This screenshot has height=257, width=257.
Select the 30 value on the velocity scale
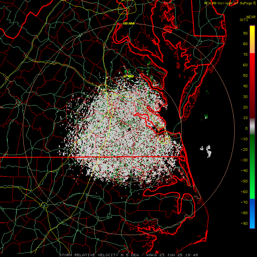(245, 97)
